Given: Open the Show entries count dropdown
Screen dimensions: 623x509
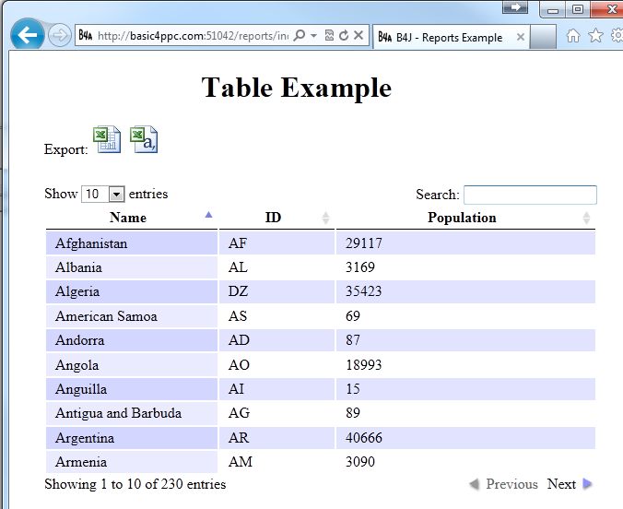Looking at the screenshot, I should (103, 194).
